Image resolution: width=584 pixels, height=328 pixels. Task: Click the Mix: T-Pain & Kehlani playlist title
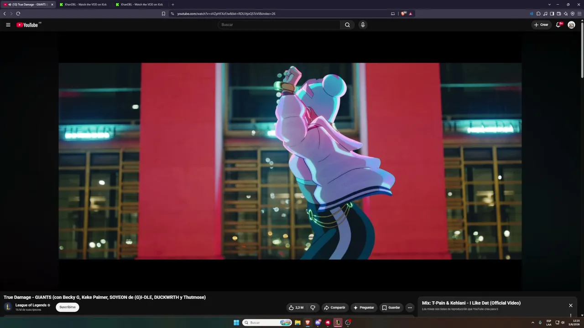coord(471,303)
